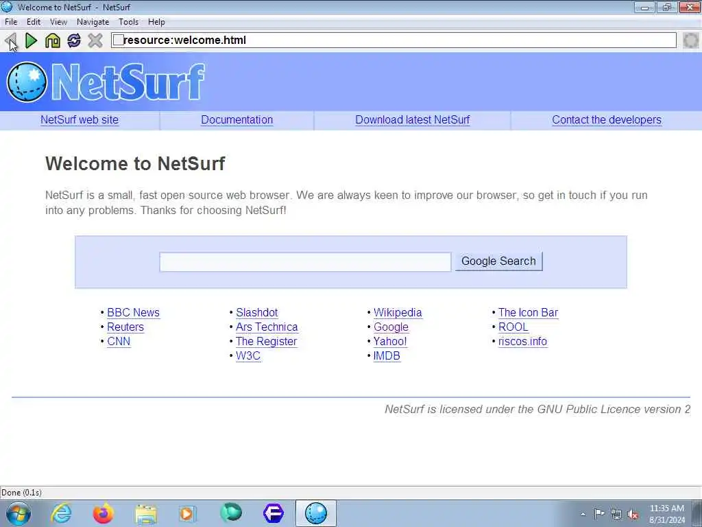The width and height of the screenshot is (702, 527).
Task: Open the Slashdot link
Action: coord(257,312)
